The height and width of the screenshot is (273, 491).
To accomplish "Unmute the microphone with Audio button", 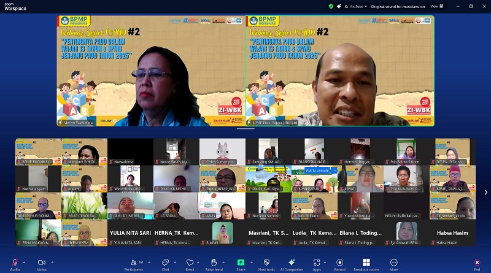I will tap(15, 264).
